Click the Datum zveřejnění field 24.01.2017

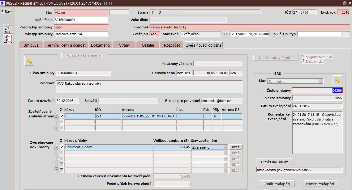click(x=317, y=106)
